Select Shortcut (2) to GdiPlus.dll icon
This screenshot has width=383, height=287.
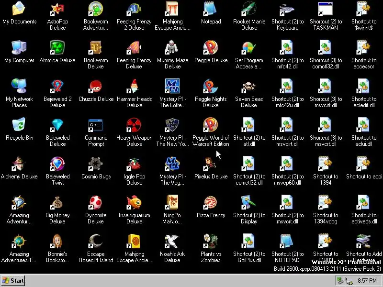(x=249, y=241)
